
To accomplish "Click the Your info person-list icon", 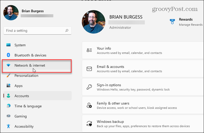I will (x=89, y=50).
